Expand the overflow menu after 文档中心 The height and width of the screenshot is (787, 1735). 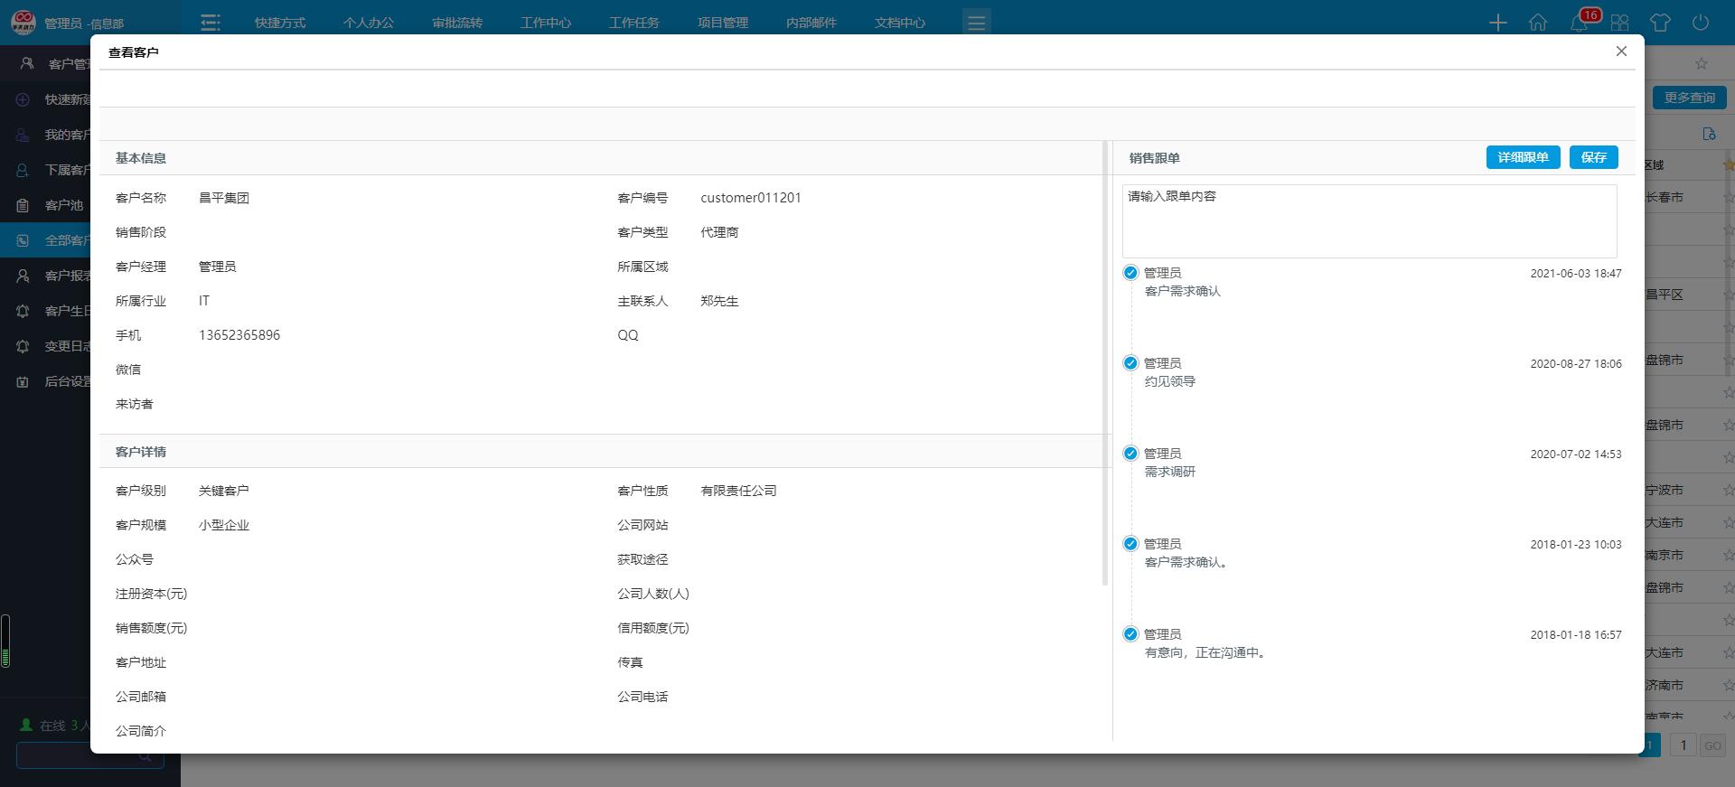point(976,23)
